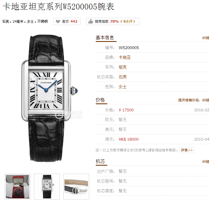Click the heart icon to like this watch
Viewport: 218px width, 201px height.
[58, 22]
